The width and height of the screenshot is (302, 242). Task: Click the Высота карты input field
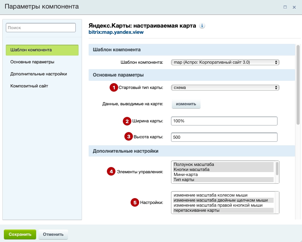tap(224, 137)
